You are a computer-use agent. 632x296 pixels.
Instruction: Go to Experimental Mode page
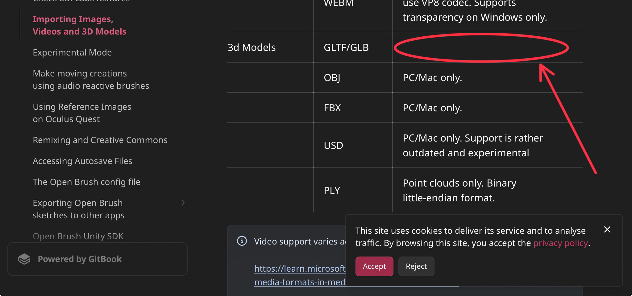72,52
